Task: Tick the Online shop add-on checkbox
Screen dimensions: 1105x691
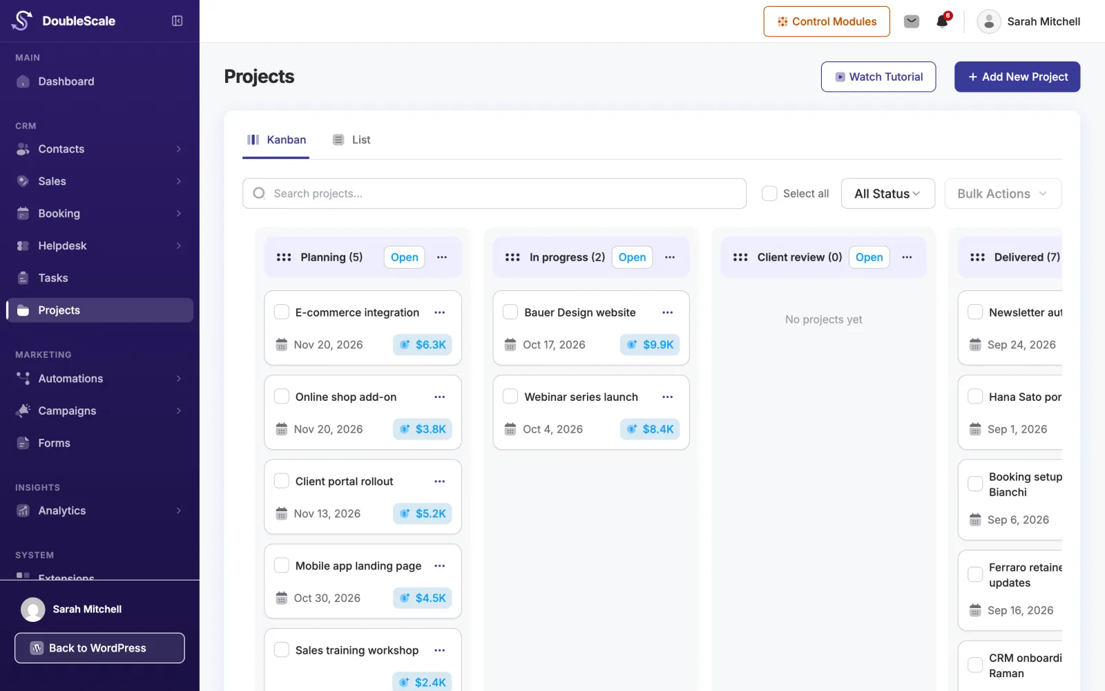Action: pyautogui.click(x=282, y=396)
